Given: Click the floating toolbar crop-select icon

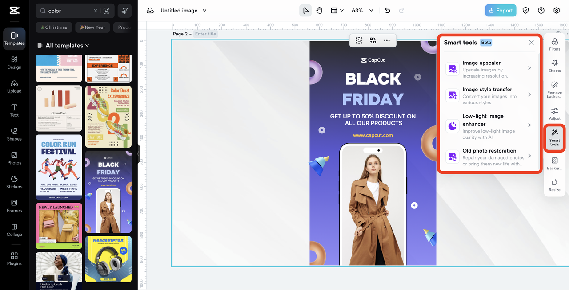Looking at the screenshot, I should click(x=359, y=40).
